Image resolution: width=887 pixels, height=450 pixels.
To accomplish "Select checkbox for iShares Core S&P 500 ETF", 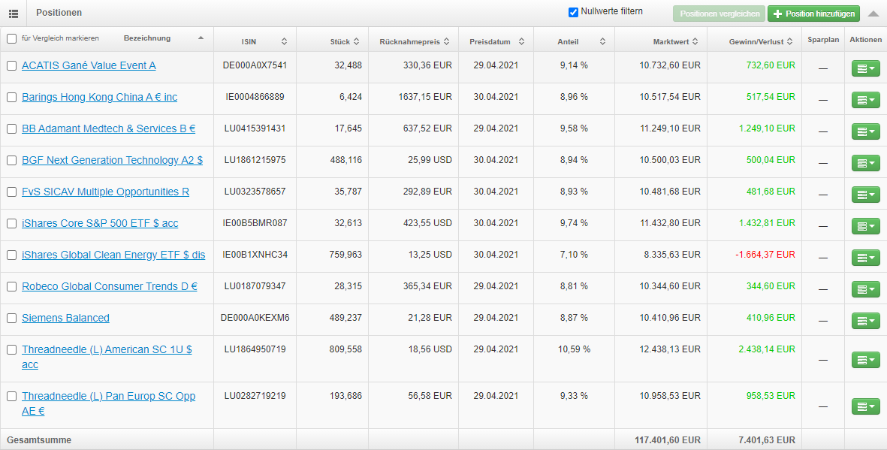I will click(x=11, y=224).
